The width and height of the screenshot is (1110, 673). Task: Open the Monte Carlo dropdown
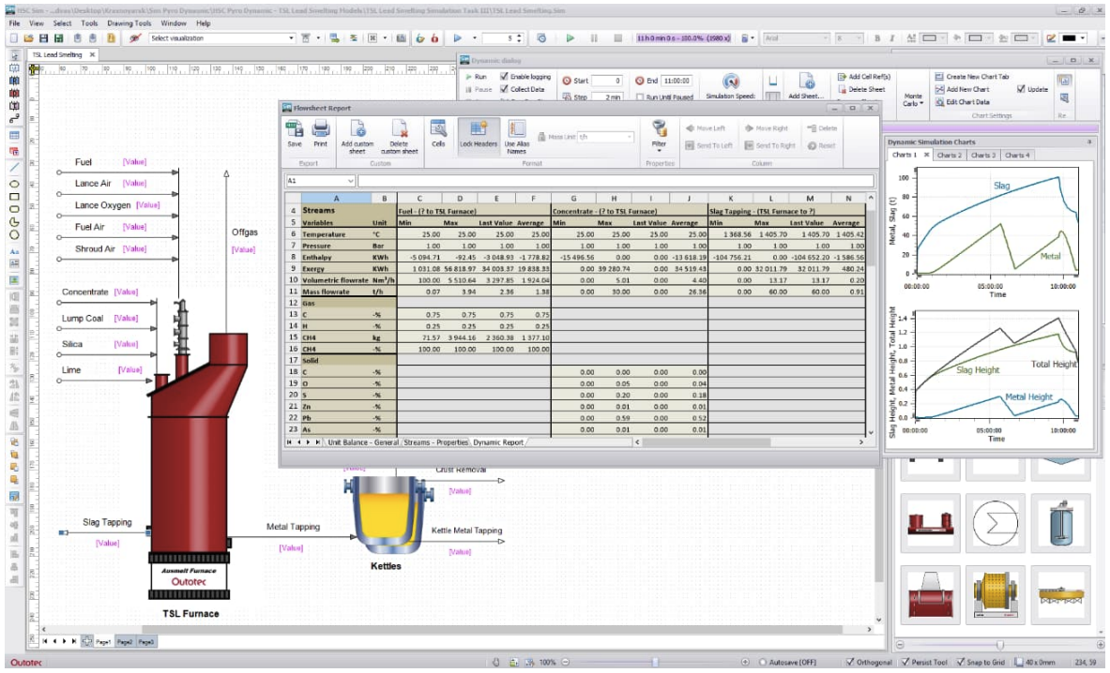[913, 99]
